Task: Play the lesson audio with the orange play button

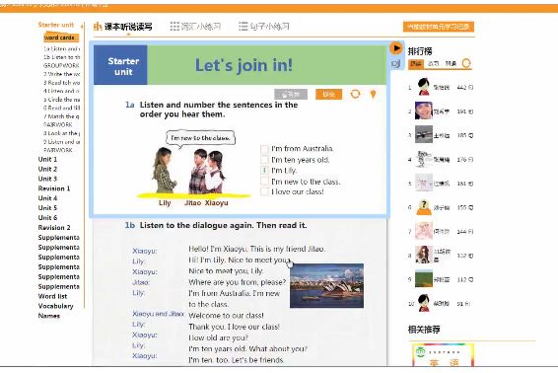Action: click(x=396, y=48)
